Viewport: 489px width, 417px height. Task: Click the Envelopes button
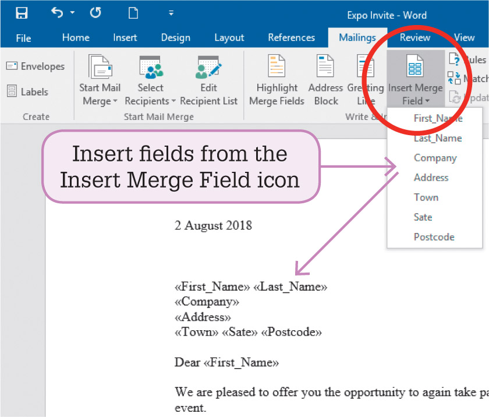[36, 66]
